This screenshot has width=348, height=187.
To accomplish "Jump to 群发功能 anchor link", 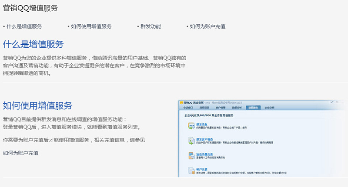I will pyautogui.click(x=151, y=26).
